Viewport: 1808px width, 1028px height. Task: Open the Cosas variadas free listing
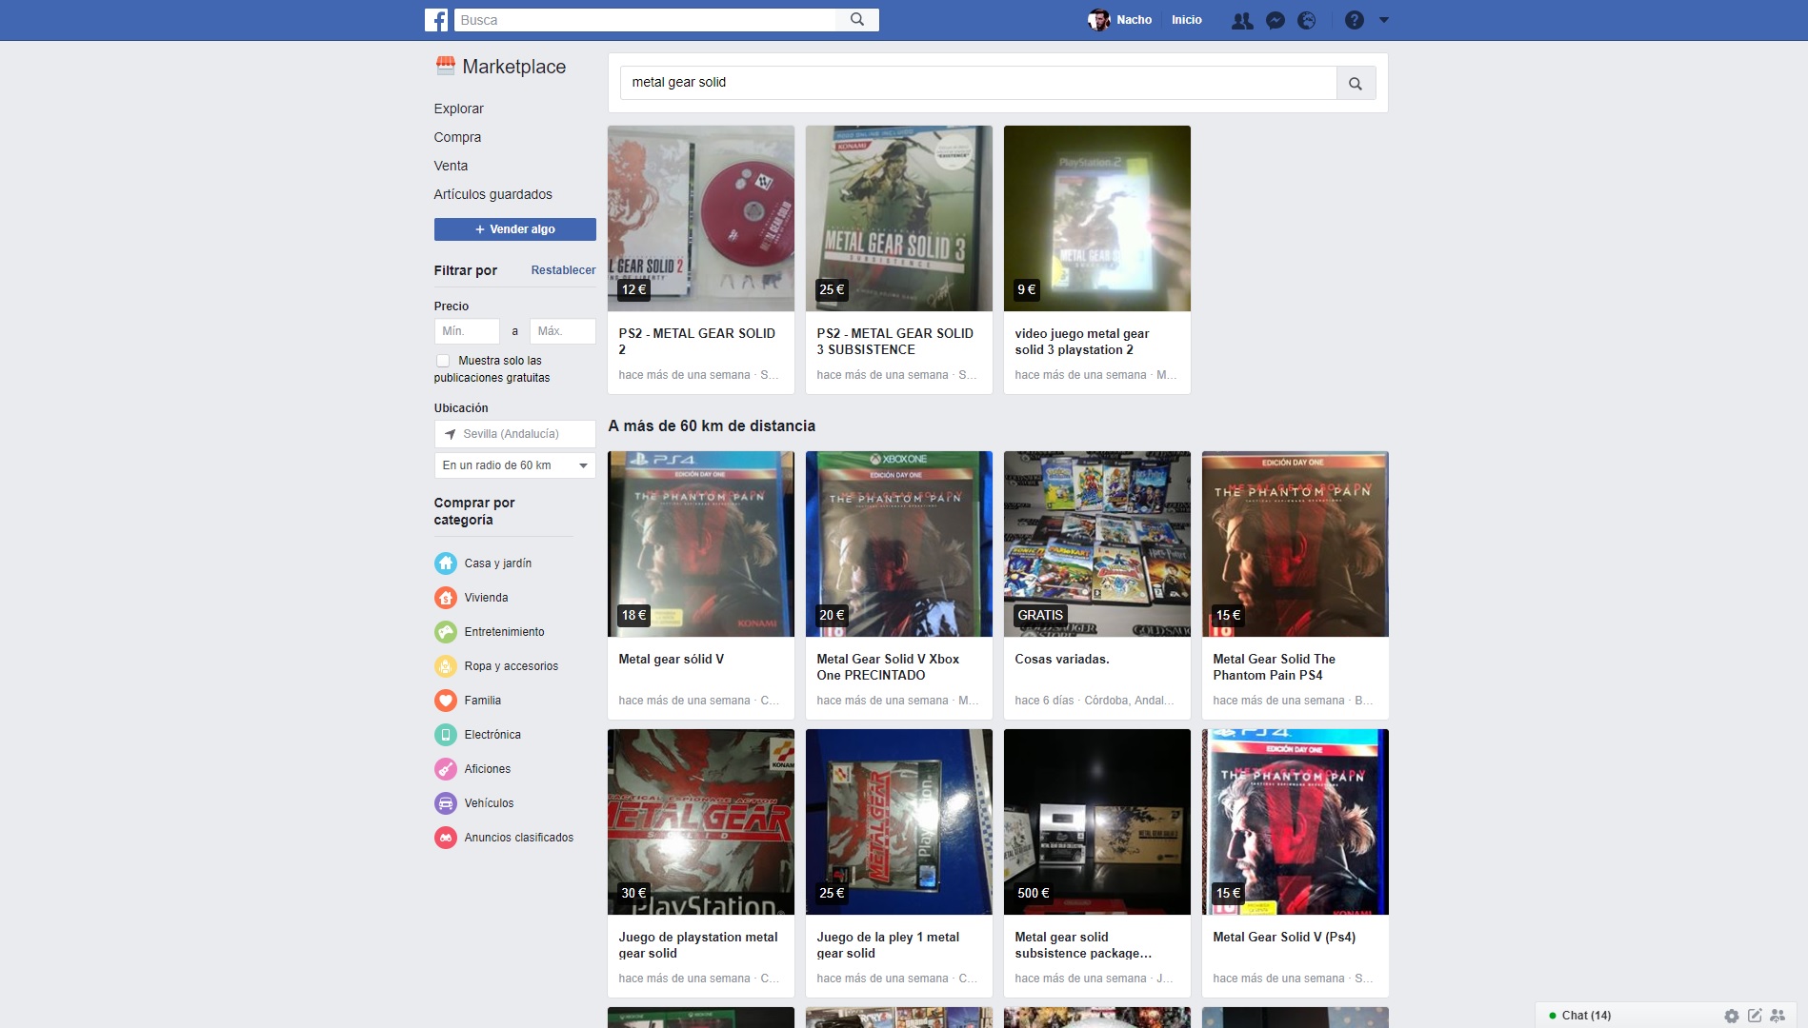click(1096, 584)
